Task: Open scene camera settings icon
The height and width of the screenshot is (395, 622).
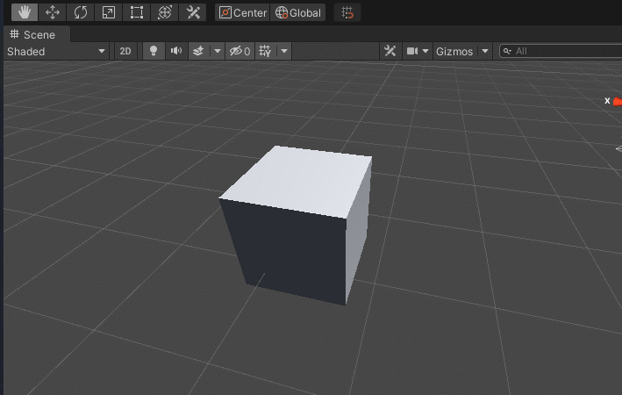Action: click(x=412, y=51)
